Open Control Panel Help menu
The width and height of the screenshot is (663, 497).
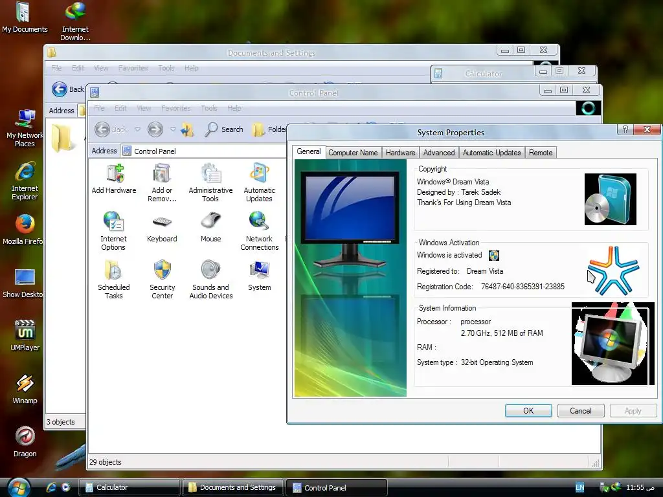coord(234,108)
